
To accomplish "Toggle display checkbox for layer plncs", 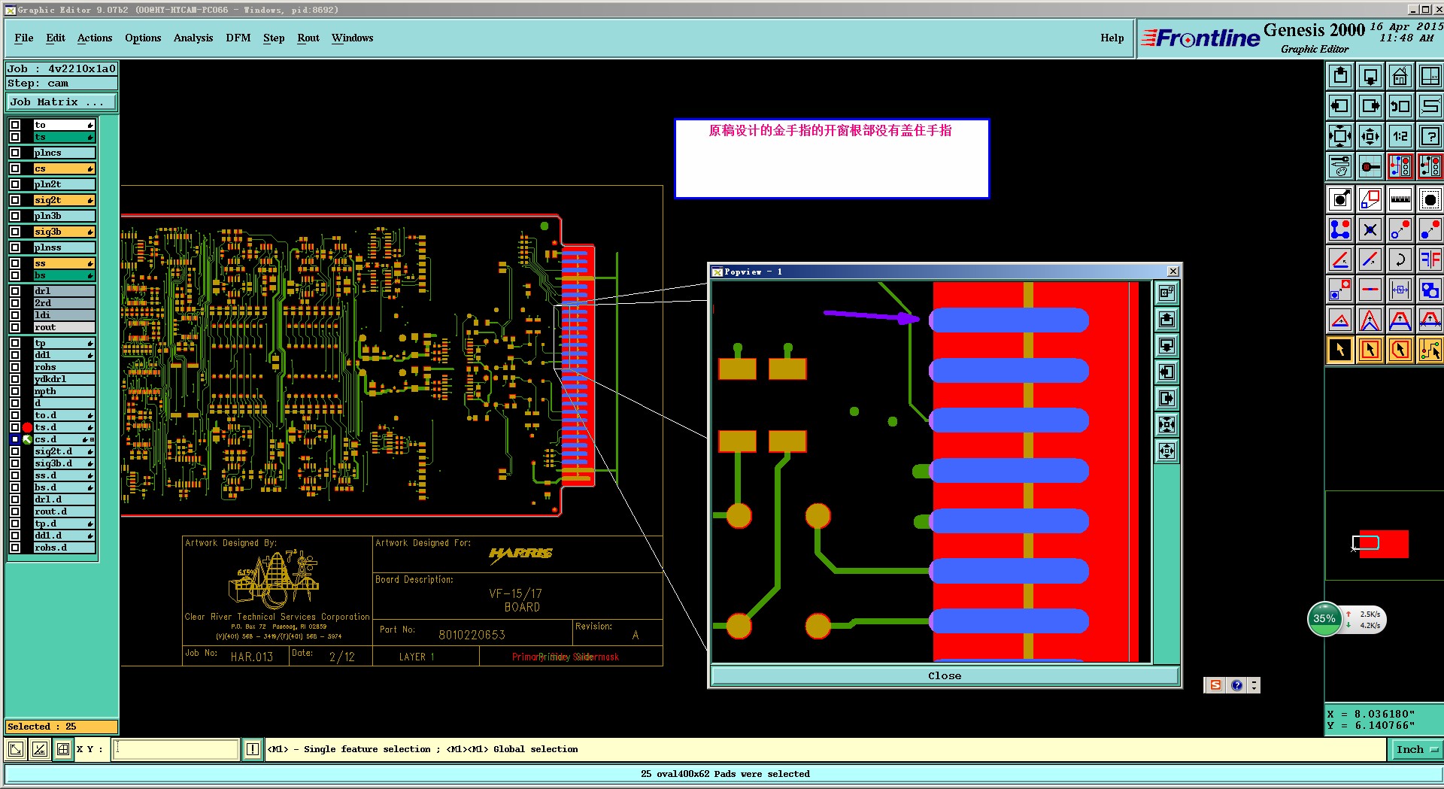I will [x=15, y=153].
